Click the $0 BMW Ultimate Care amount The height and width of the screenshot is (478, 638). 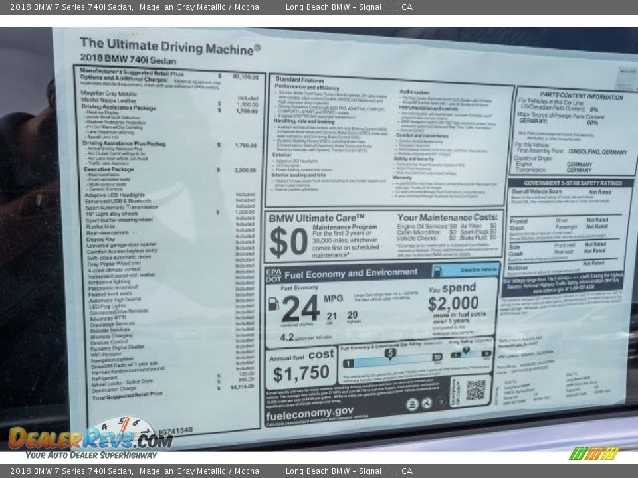click(288, 242)
